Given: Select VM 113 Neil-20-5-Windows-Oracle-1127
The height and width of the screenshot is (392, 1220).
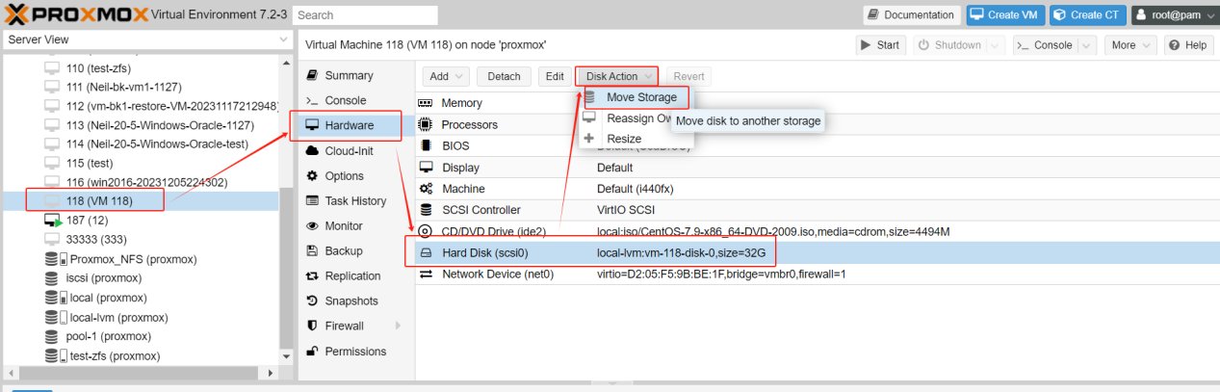Looking at the screenshot, I should tap(160, 124).
